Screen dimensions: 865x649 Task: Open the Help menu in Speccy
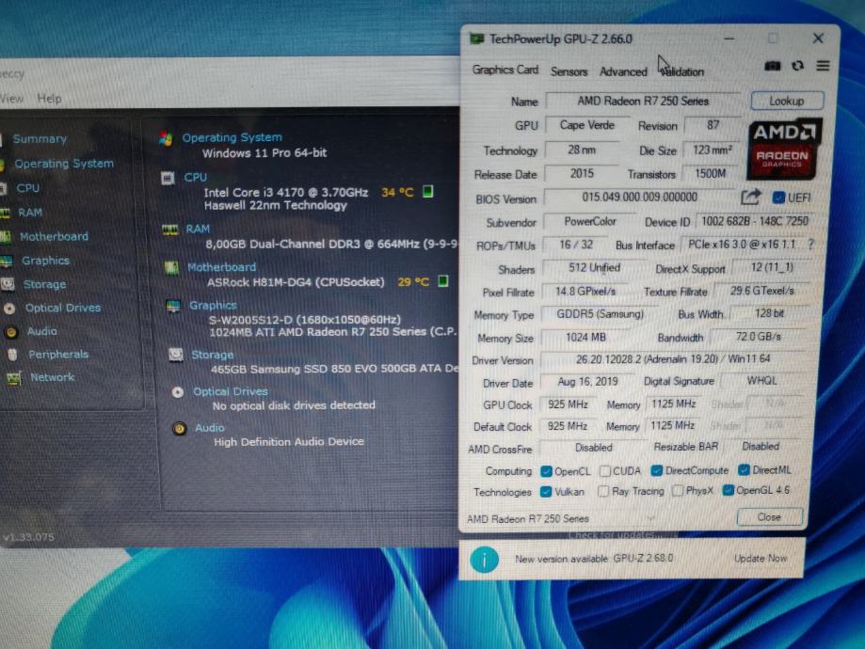(x=49, y=99)
